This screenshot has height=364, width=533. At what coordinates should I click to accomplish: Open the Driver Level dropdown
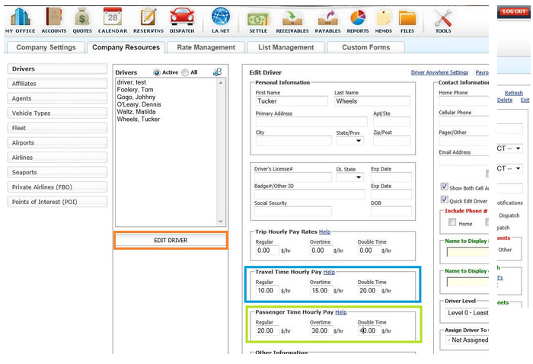click(464, 312)
